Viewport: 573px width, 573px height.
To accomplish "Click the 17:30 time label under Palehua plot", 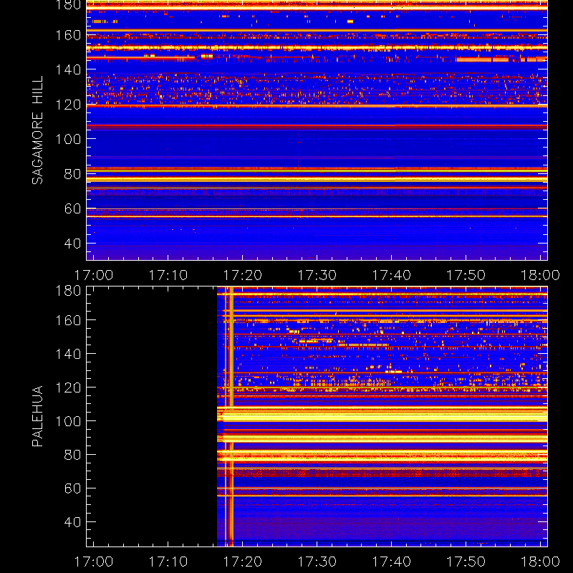I will [x=317, y=562].
